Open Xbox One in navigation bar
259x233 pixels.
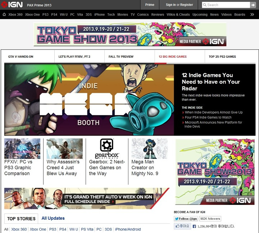click(x=32, y=14)
